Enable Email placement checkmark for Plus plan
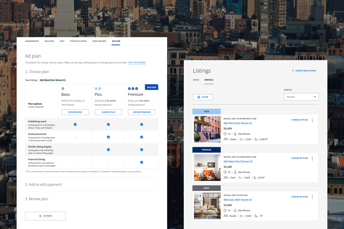344x229 pixels. (x=108, y=137)
